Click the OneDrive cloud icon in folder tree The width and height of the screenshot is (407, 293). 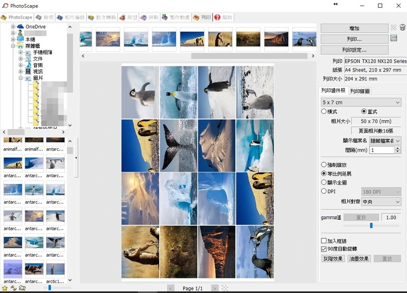21,26
